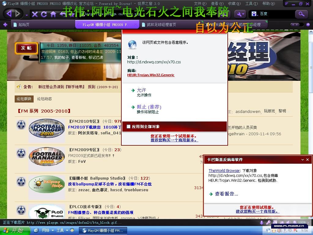
Task: Add a new tab with the plus icon
Action: tap(6, 24)
